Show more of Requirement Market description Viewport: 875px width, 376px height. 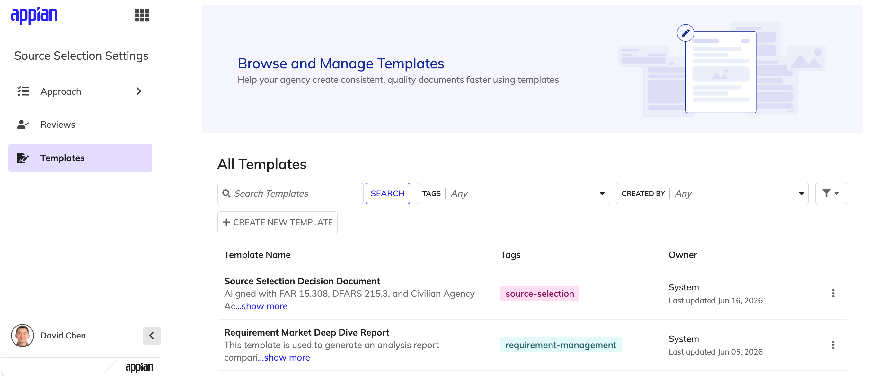click(x=284, y=357)
